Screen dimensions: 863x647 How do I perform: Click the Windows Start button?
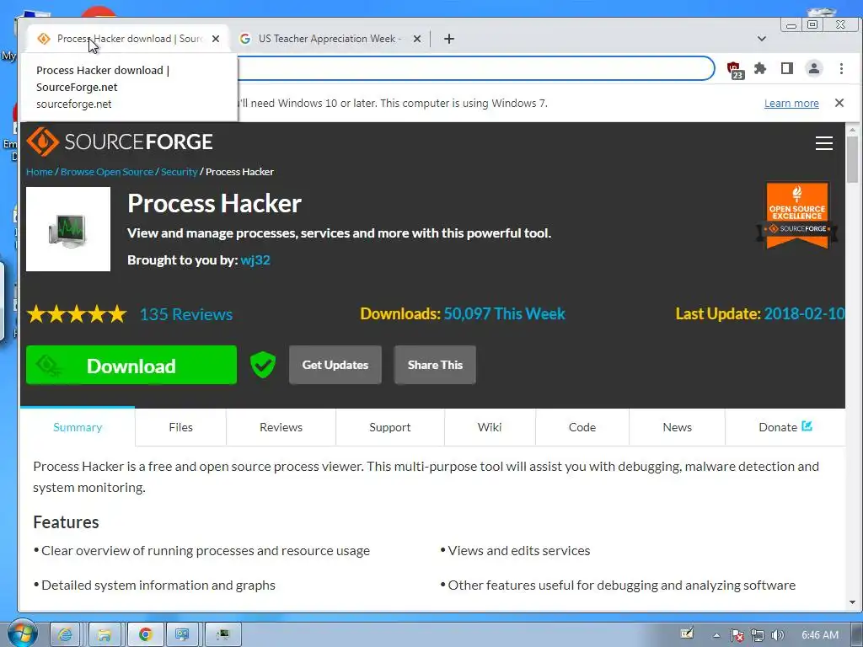(x=21, y=634)
